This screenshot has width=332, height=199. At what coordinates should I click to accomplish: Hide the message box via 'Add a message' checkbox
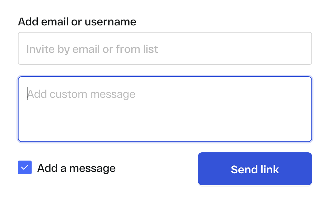point(25,168)
